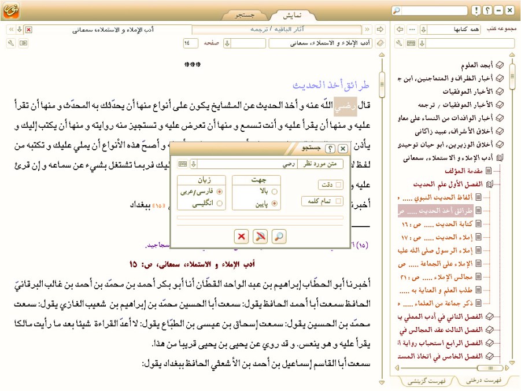Image resolution: width=521 pixels, height=391 pixels.
Task: Click the double-chevron at the left of tabs
Action: click(12, 29)
